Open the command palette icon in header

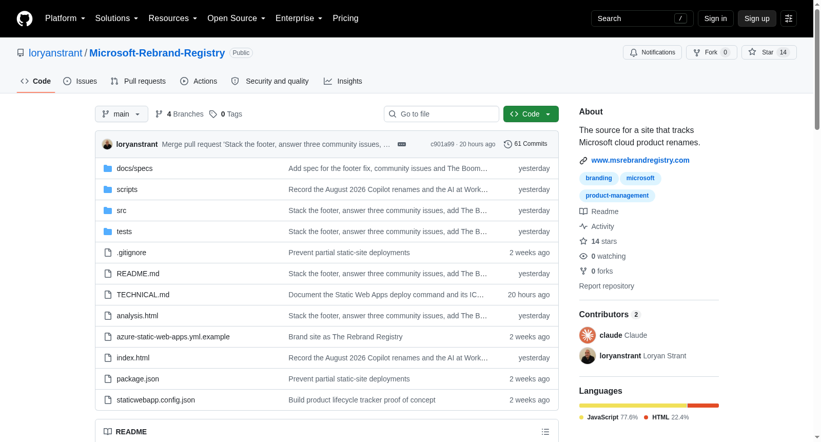coord(789,18)
